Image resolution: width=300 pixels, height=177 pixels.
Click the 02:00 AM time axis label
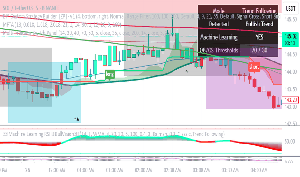[x=143, y=170]
